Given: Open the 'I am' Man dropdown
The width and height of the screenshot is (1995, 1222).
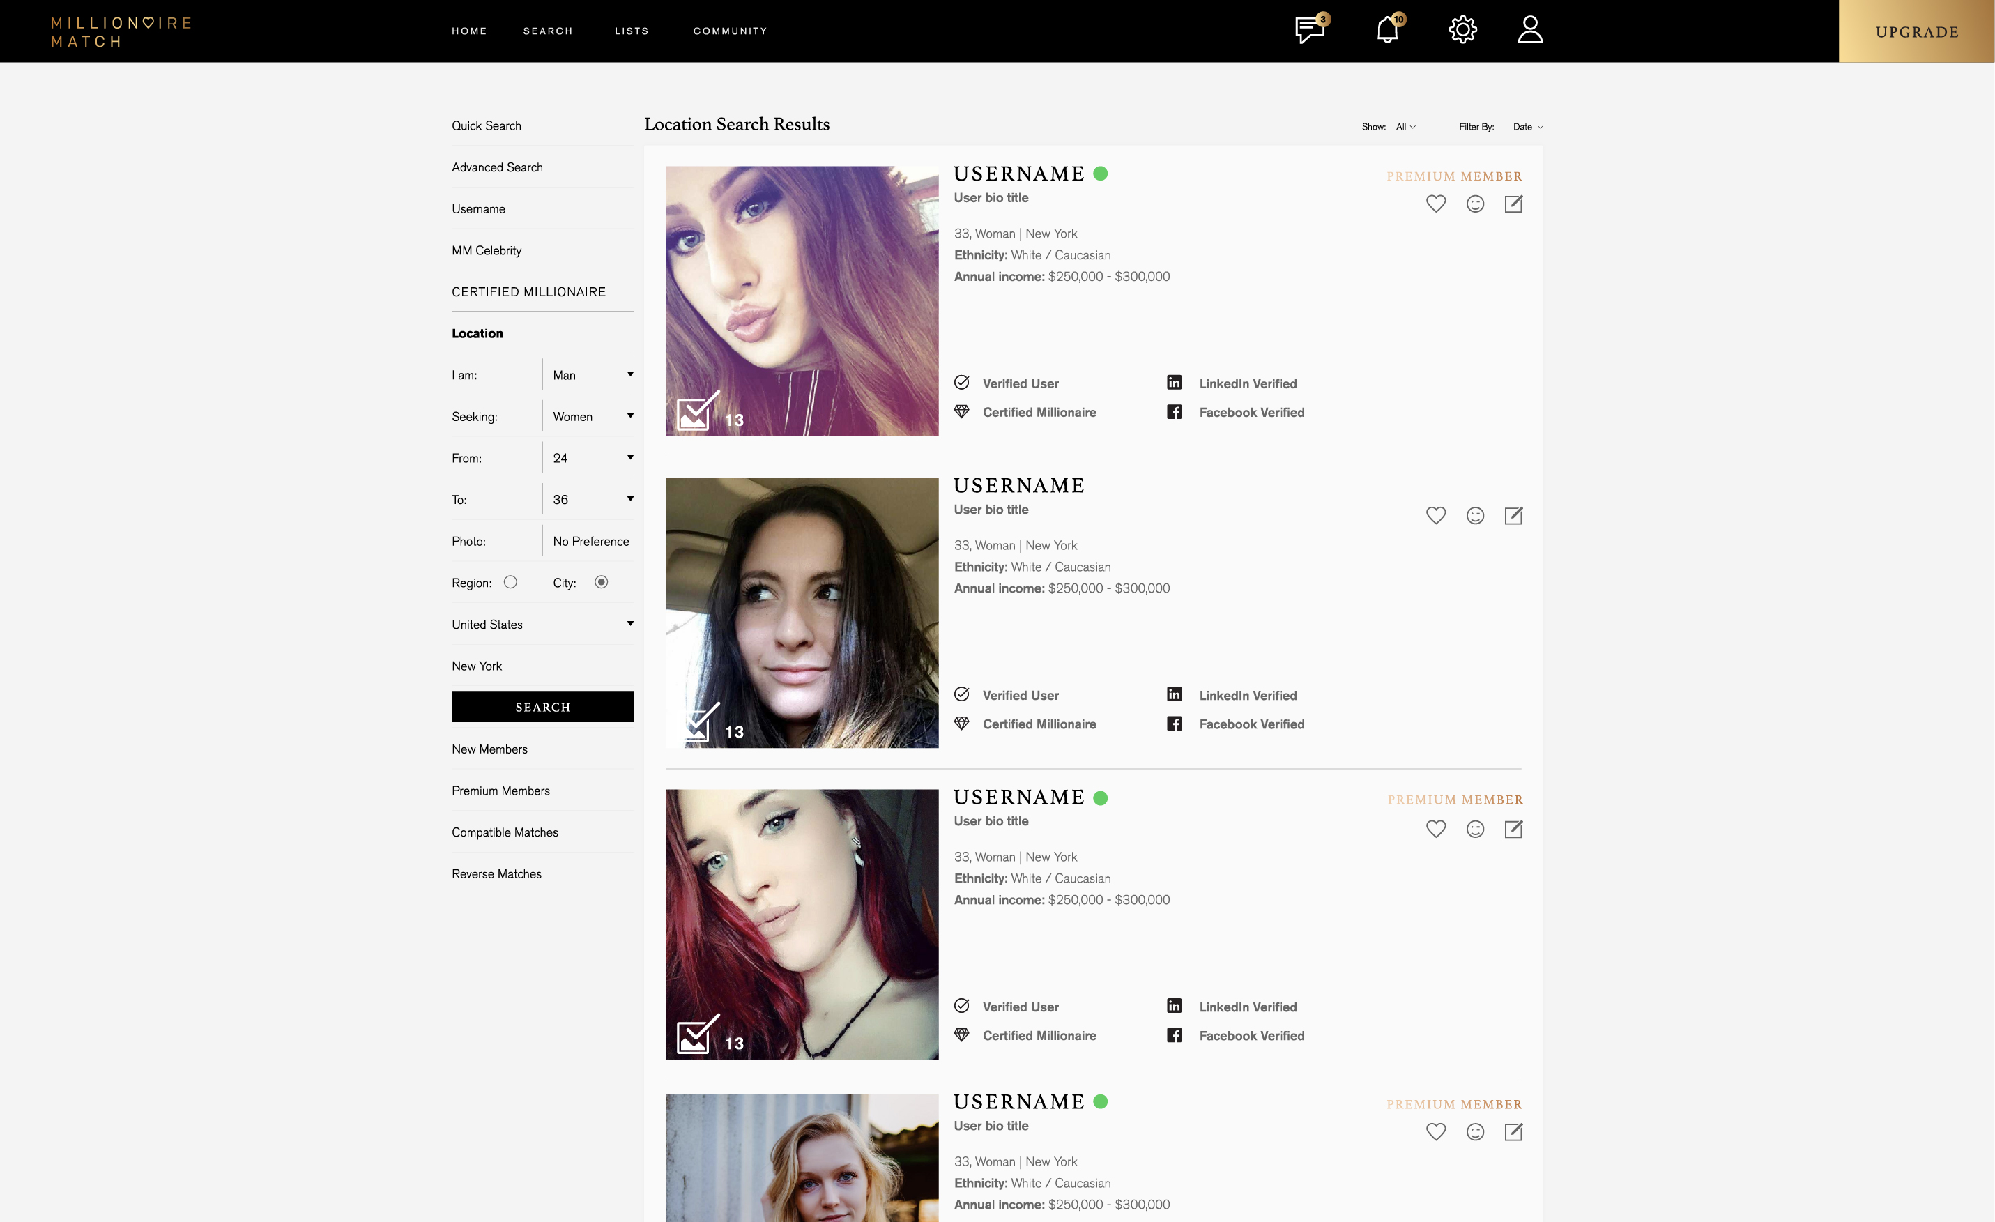Looking at the screenshot, I should [593, 375].
